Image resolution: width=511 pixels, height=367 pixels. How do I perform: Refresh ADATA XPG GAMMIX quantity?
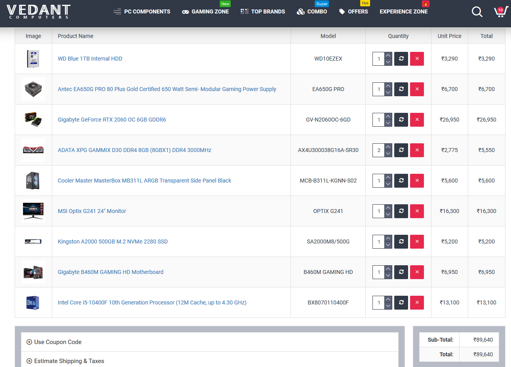point(401,150)
